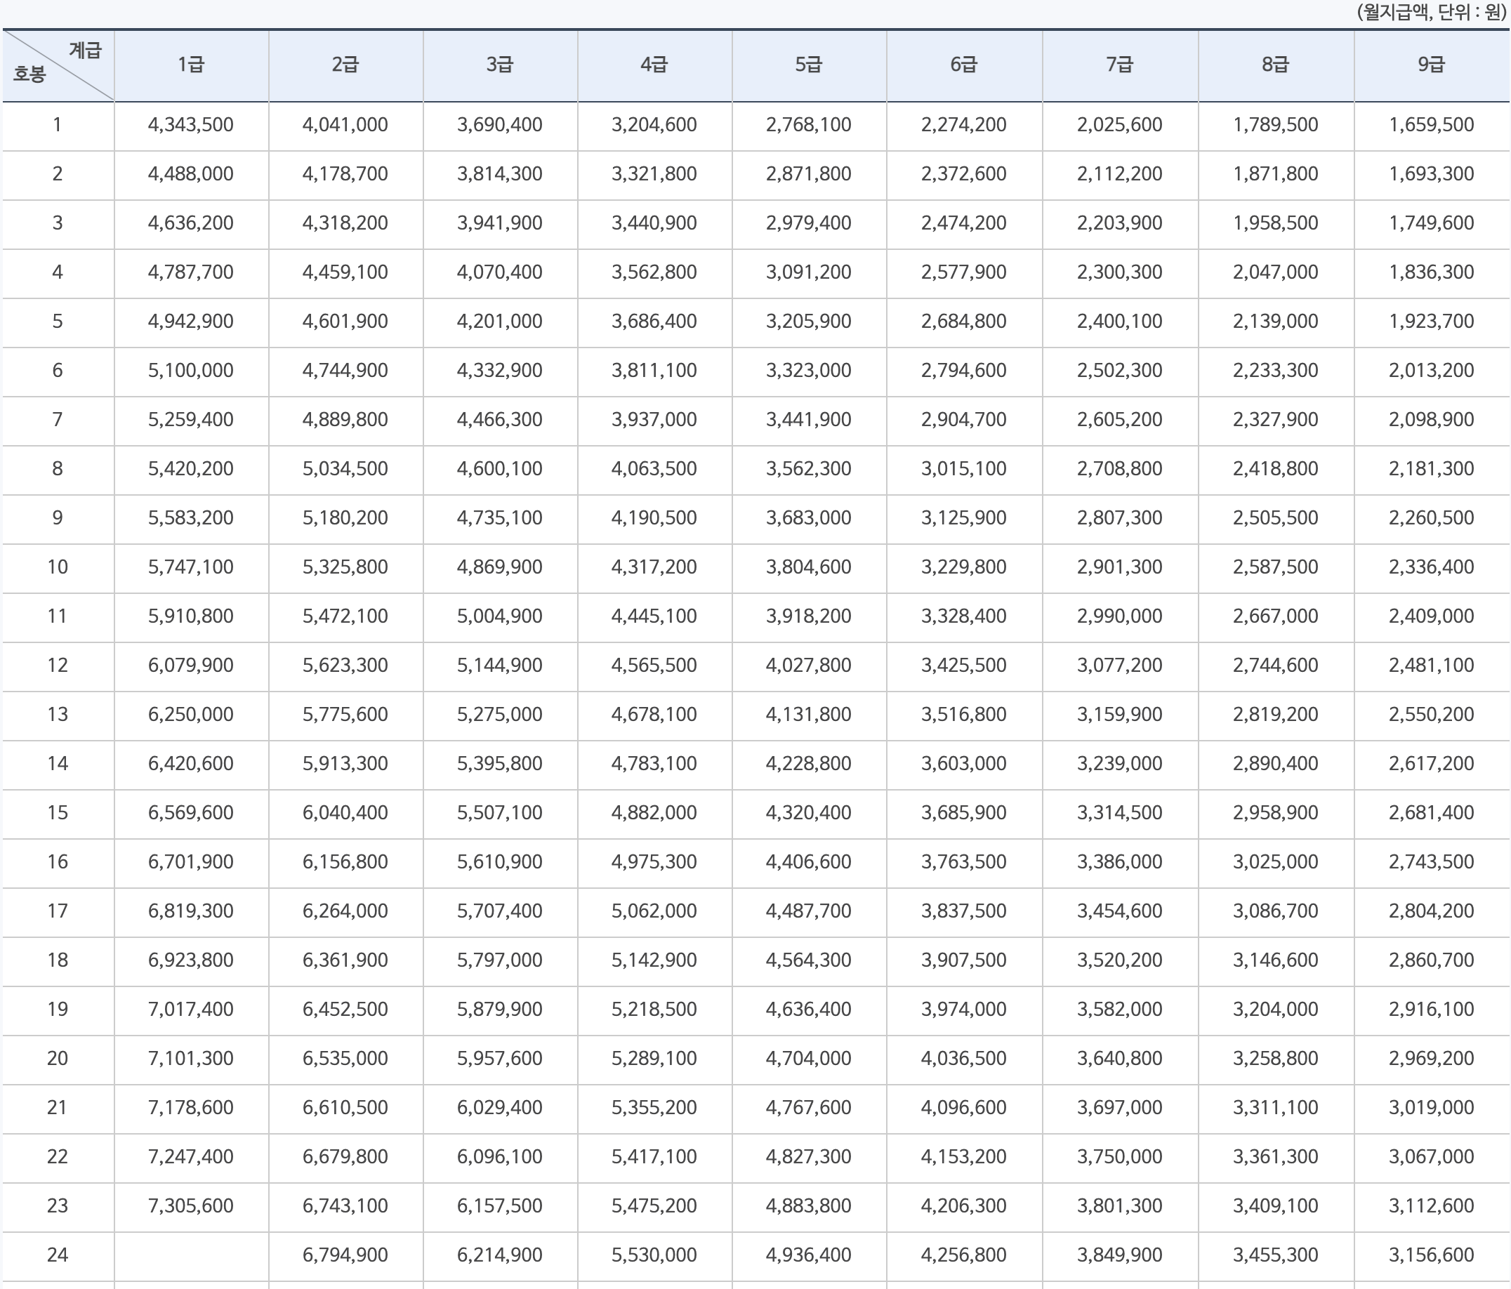This screenshot has height=1289, width=1511.
Task: Click the 7급 column header
Action: coord(1119,65)
